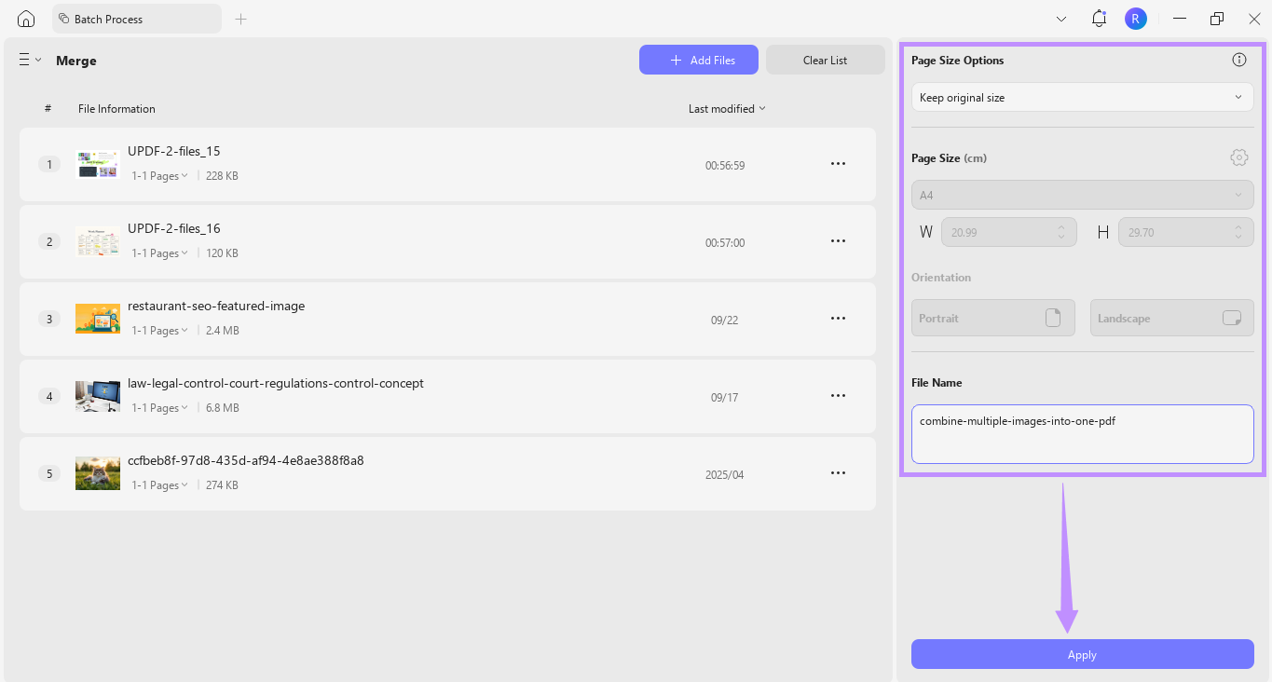
Task: Open the ellipsis menu for UPDF-2-files_15
Action: tap(838, 163)
